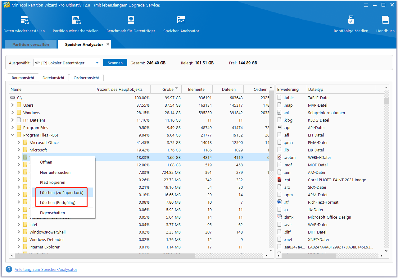This screenshot has width=398, height=278.
Task: Sort by Dateityp column header
Action: point(341,89)
